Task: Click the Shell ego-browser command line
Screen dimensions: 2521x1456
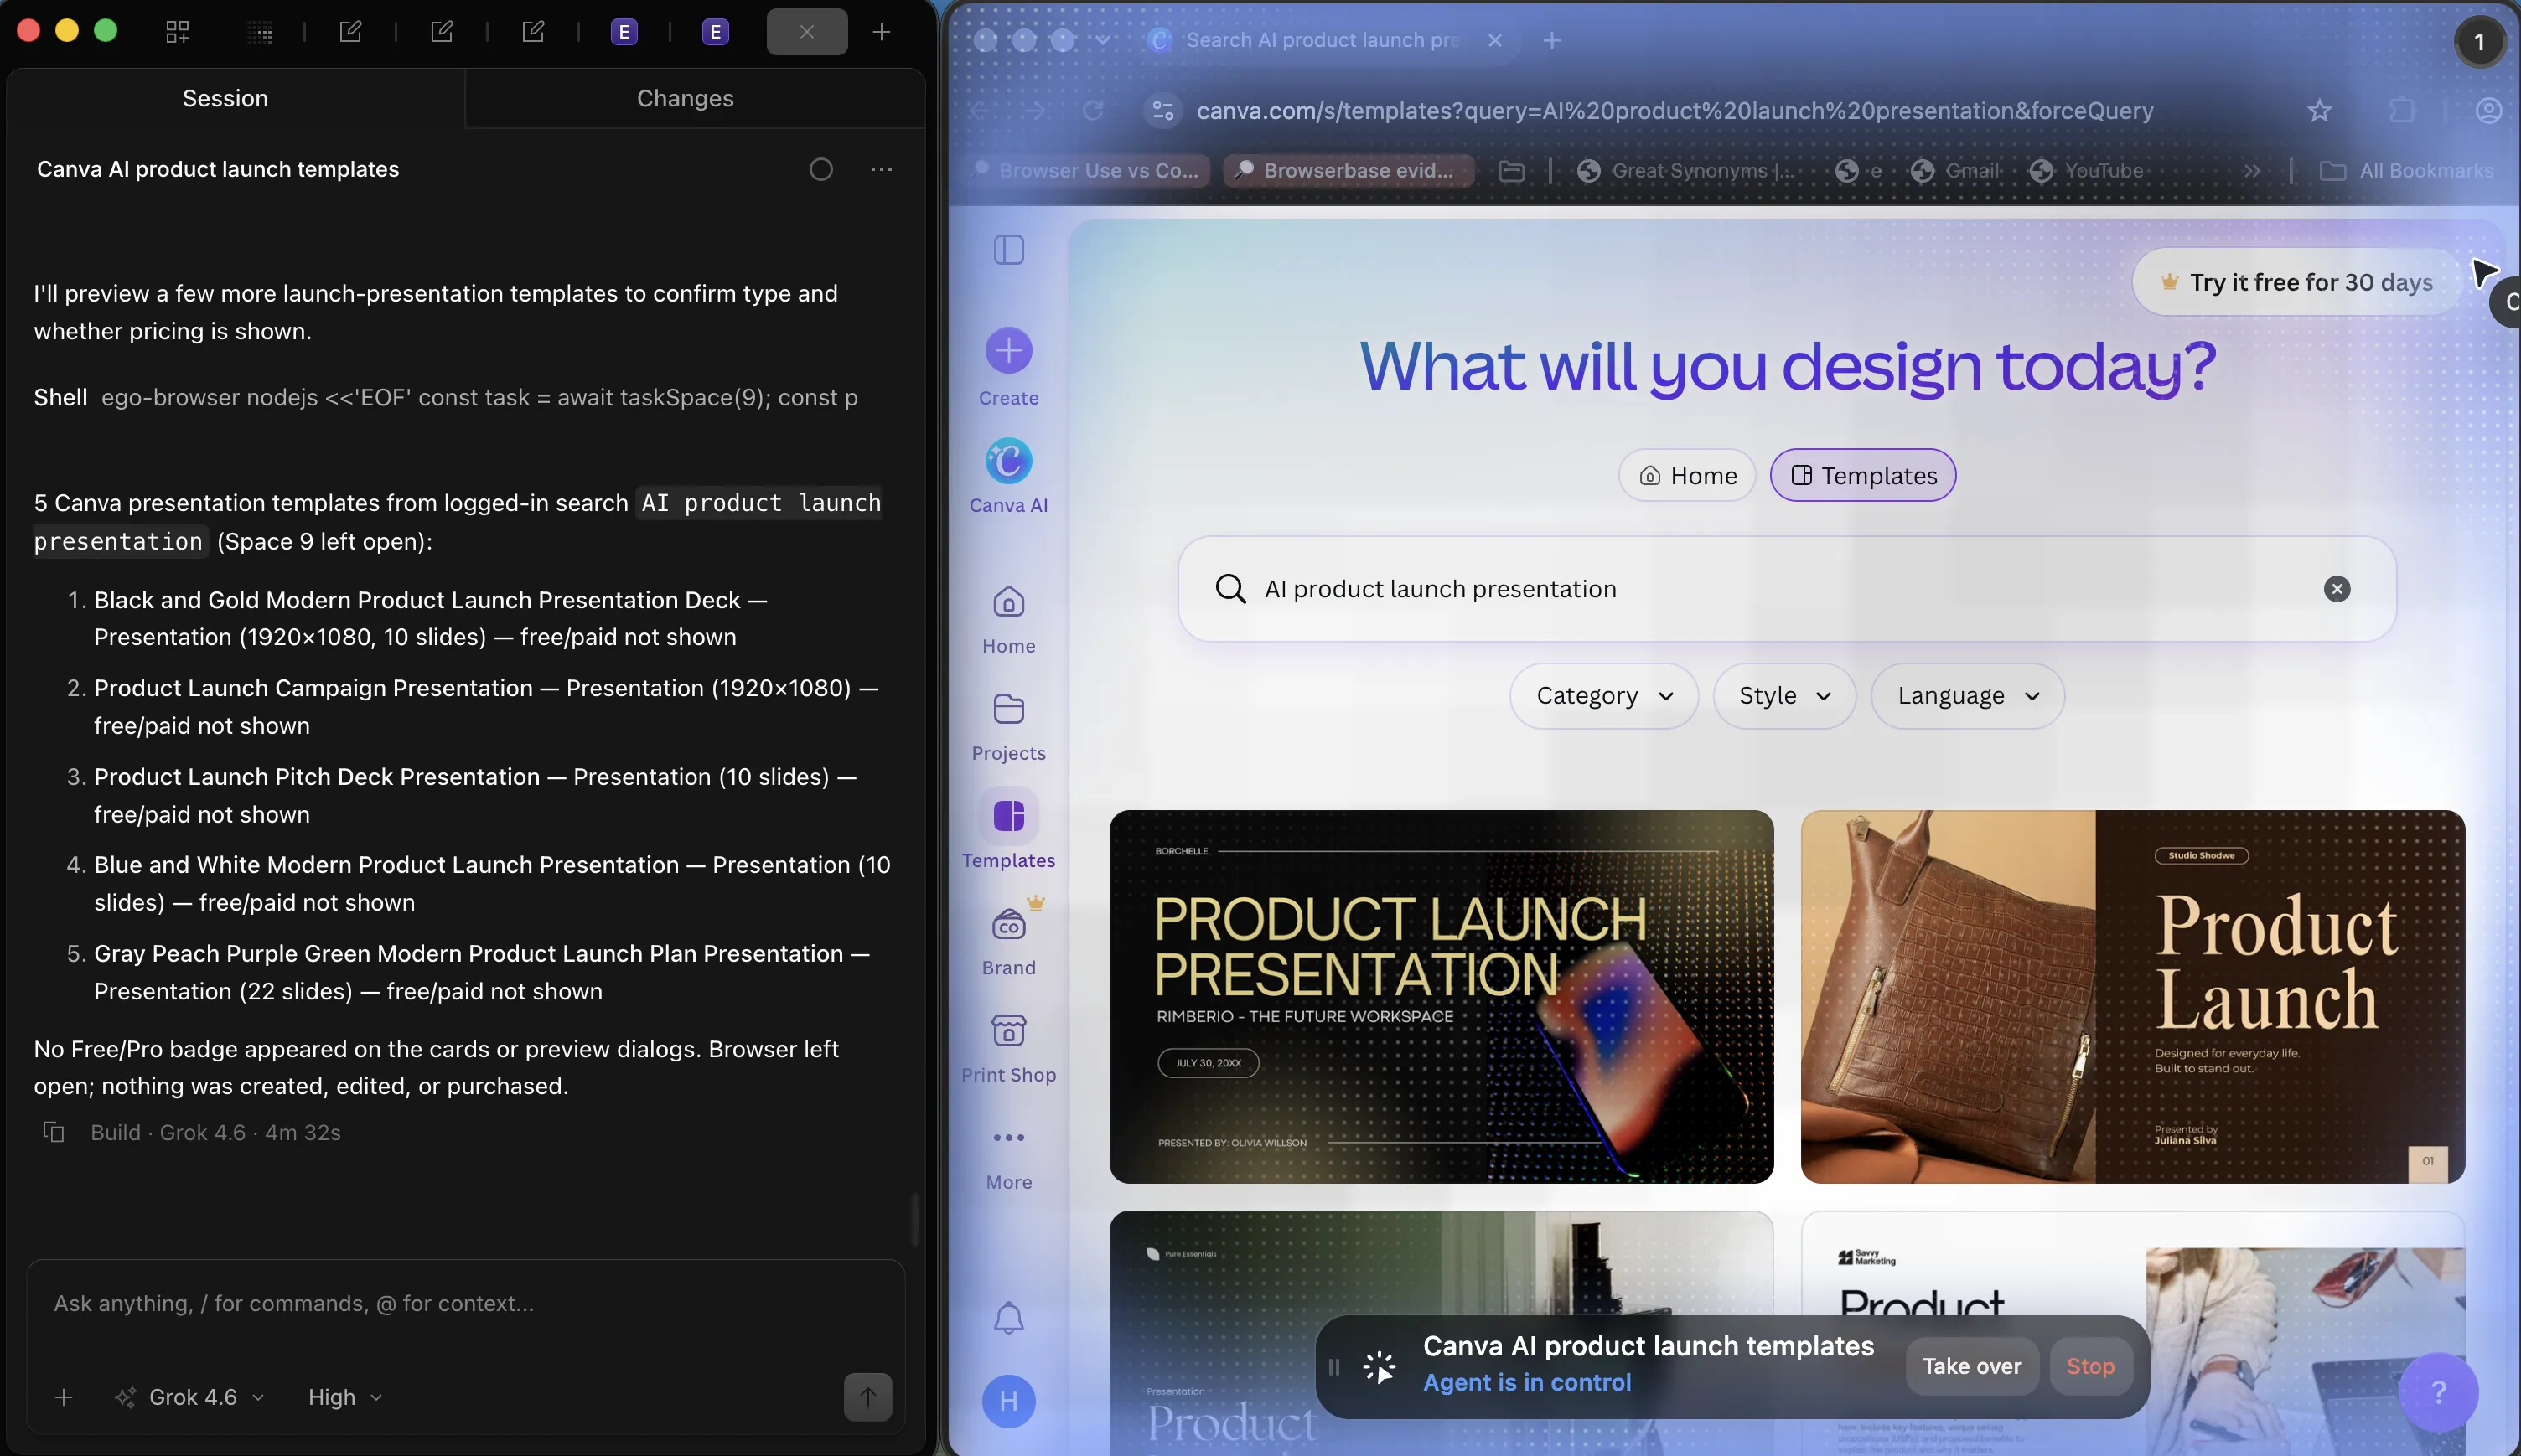Action: click(x=446, y=397)
